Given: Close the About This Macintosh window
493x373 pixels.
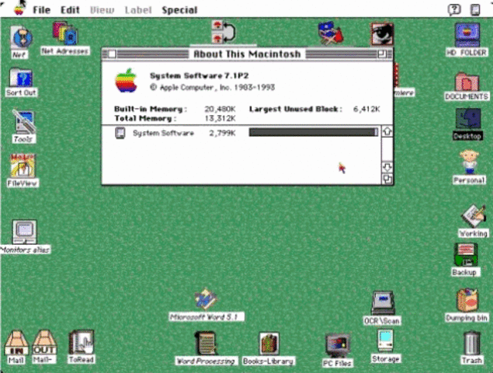Looking at the screenshot, I should pyautogui.click(x=112, y=54).
